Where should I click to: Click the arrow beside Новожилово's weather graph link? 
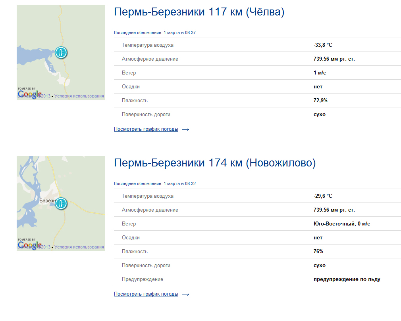[x=185, y=294]
